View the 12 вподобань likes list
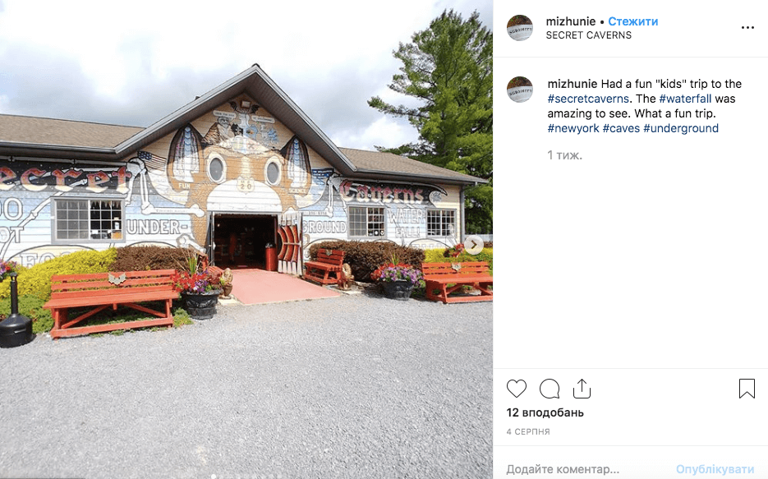This screenshot has height=479, width=768. tap(545, 412)
